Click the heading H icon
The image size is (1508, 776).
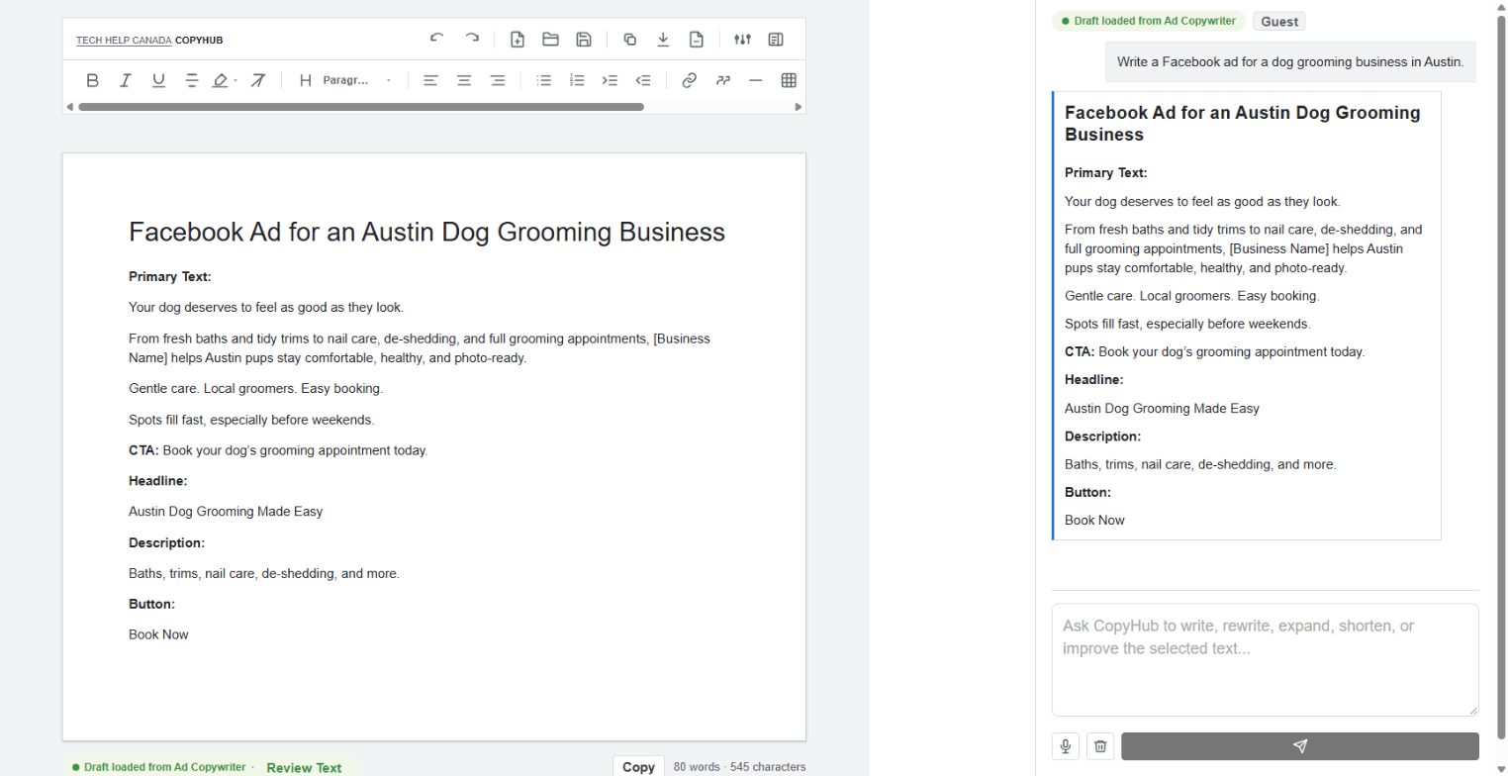(x=305, y=80)
